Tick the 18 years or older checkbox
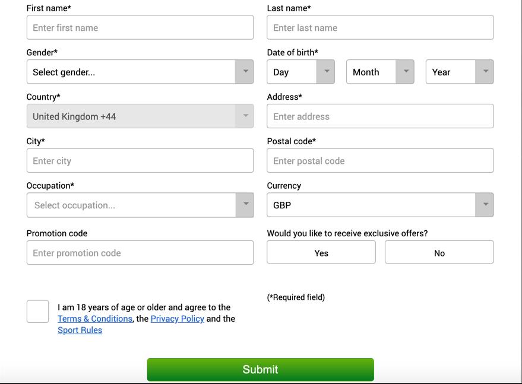Screen dimensions: 522x384 tap(37, 312)
